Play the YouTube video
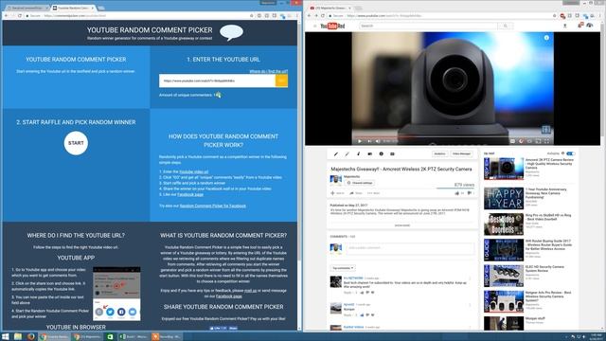This screenshot has height=341, width=606. coord(360,141)
